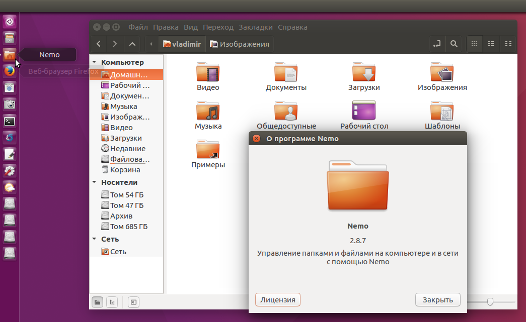
Task: Select Докумен… in the sidebar
Action: pyautogui.click(x=126, y=96)
